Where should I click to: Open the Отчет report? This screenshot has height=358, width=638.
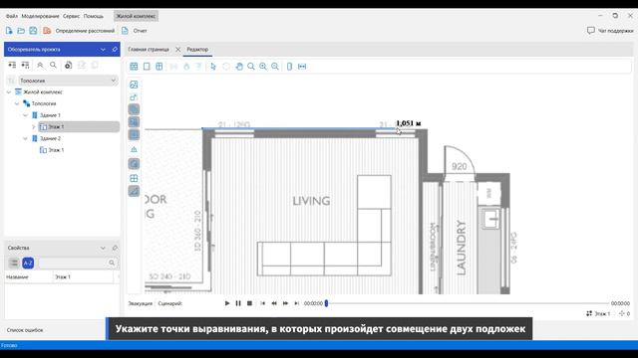135,31
